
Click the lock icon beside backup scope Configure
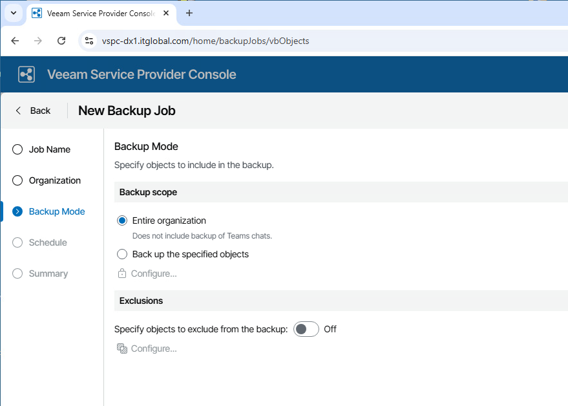click(122, 273)
